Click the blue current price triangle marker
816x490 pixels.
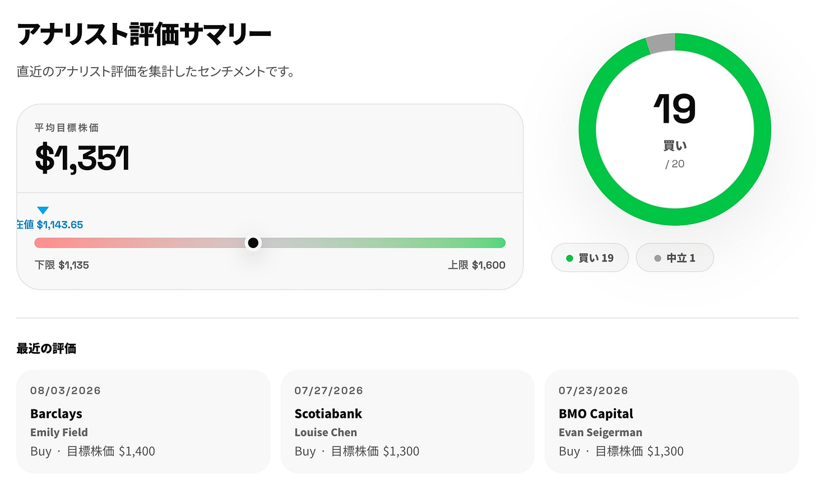[43, 211]
